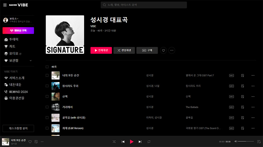
Task: Expand the 보관함 chevron
Action: tap(31, 61)
